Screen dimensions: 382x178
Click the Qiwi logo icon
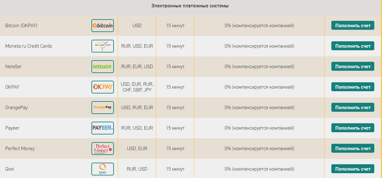tap(103, 169)
